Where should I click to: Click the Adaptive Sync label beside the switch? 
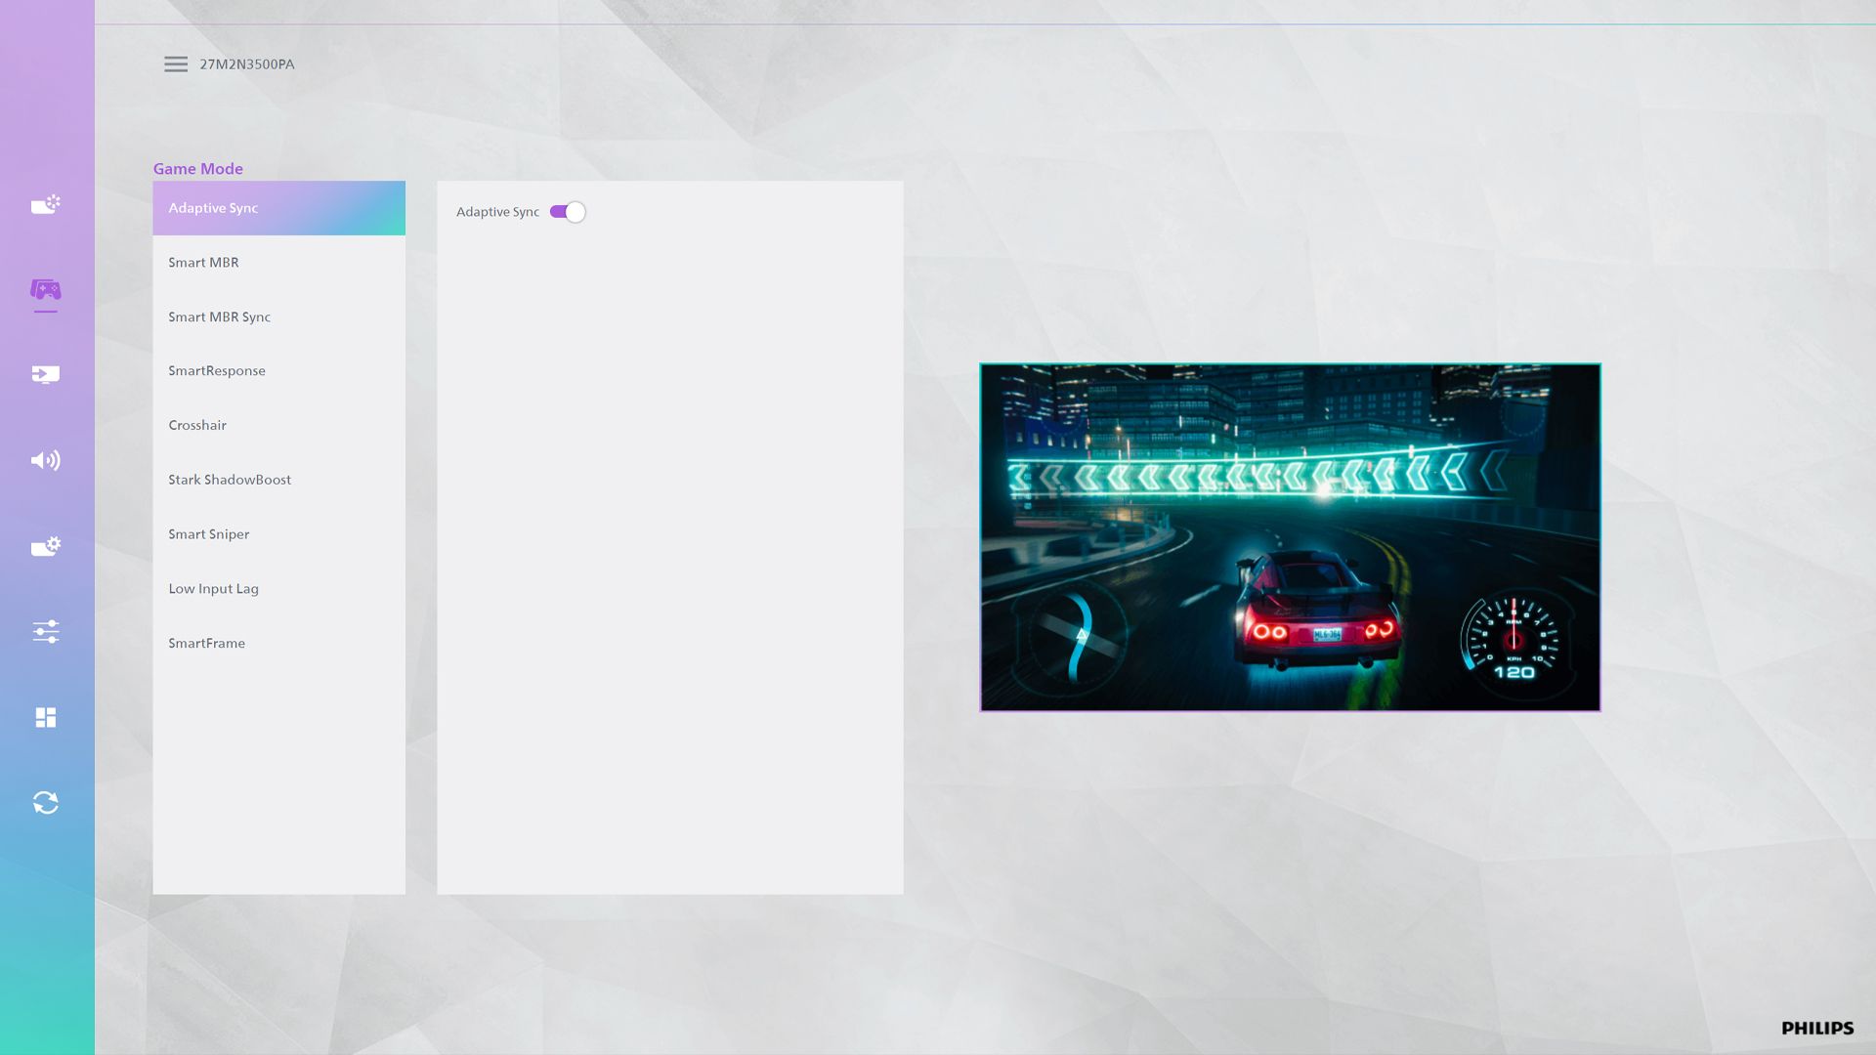click(x=497, y=212)
